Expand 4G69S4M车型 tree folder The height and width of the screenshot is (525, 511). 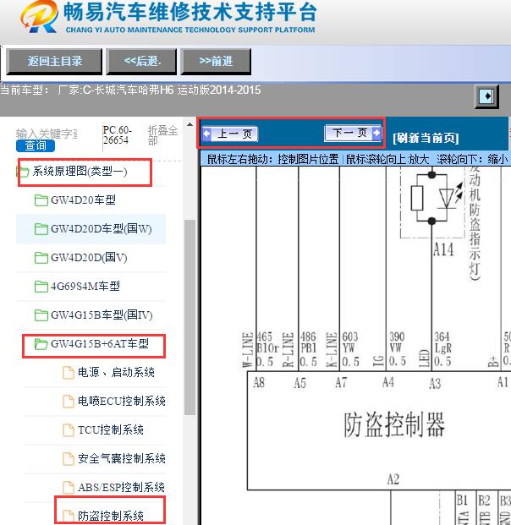click(x=85, y=287)
